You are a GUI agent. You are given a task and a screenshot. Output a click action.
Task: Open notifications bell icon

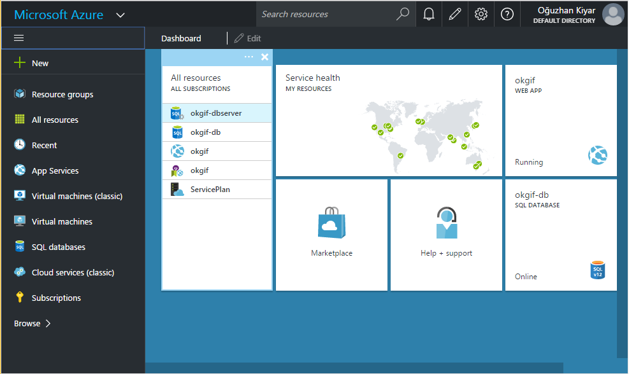click(x=429, y=15)
